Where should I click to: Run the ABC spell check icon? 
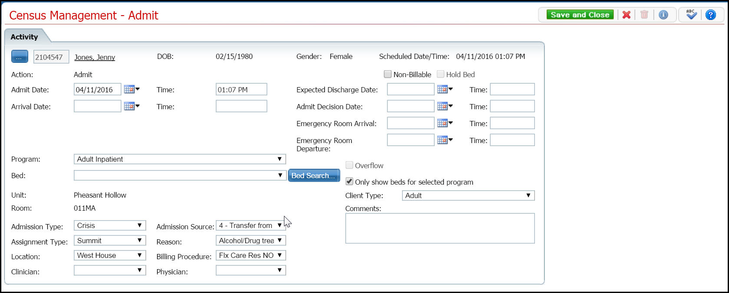(691, 15)
